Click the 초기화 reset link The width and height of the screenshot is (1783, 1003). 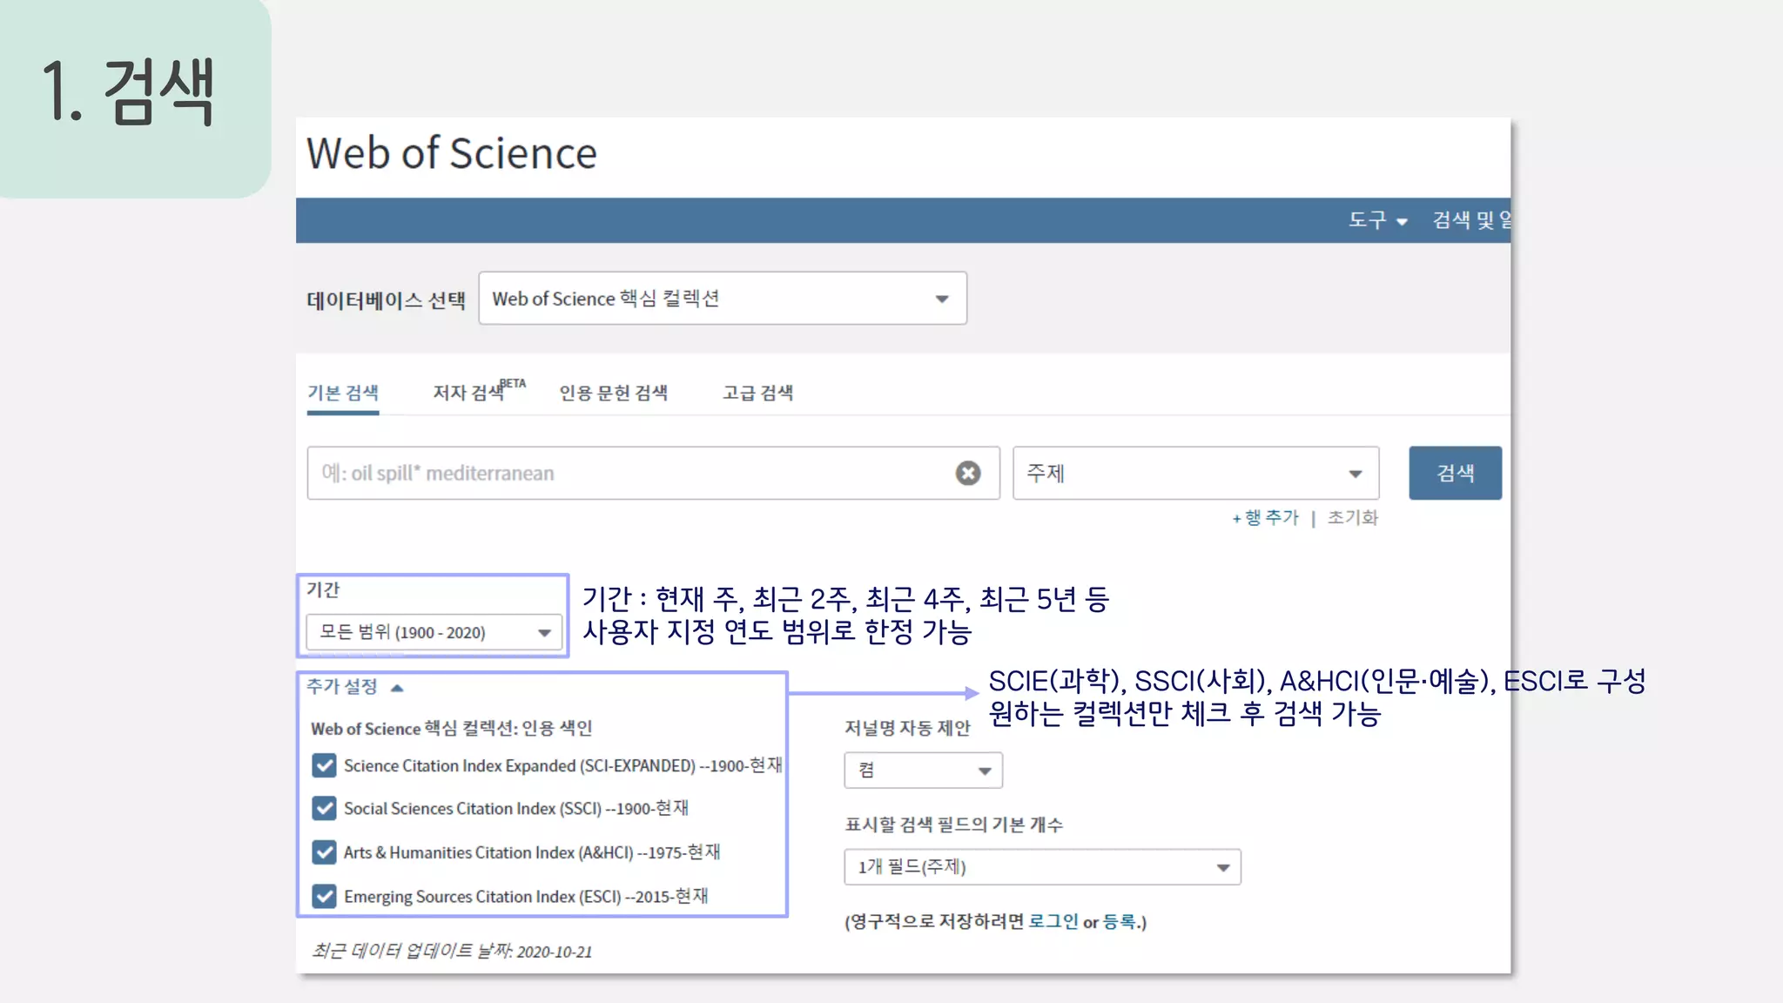pos(1352,518)
